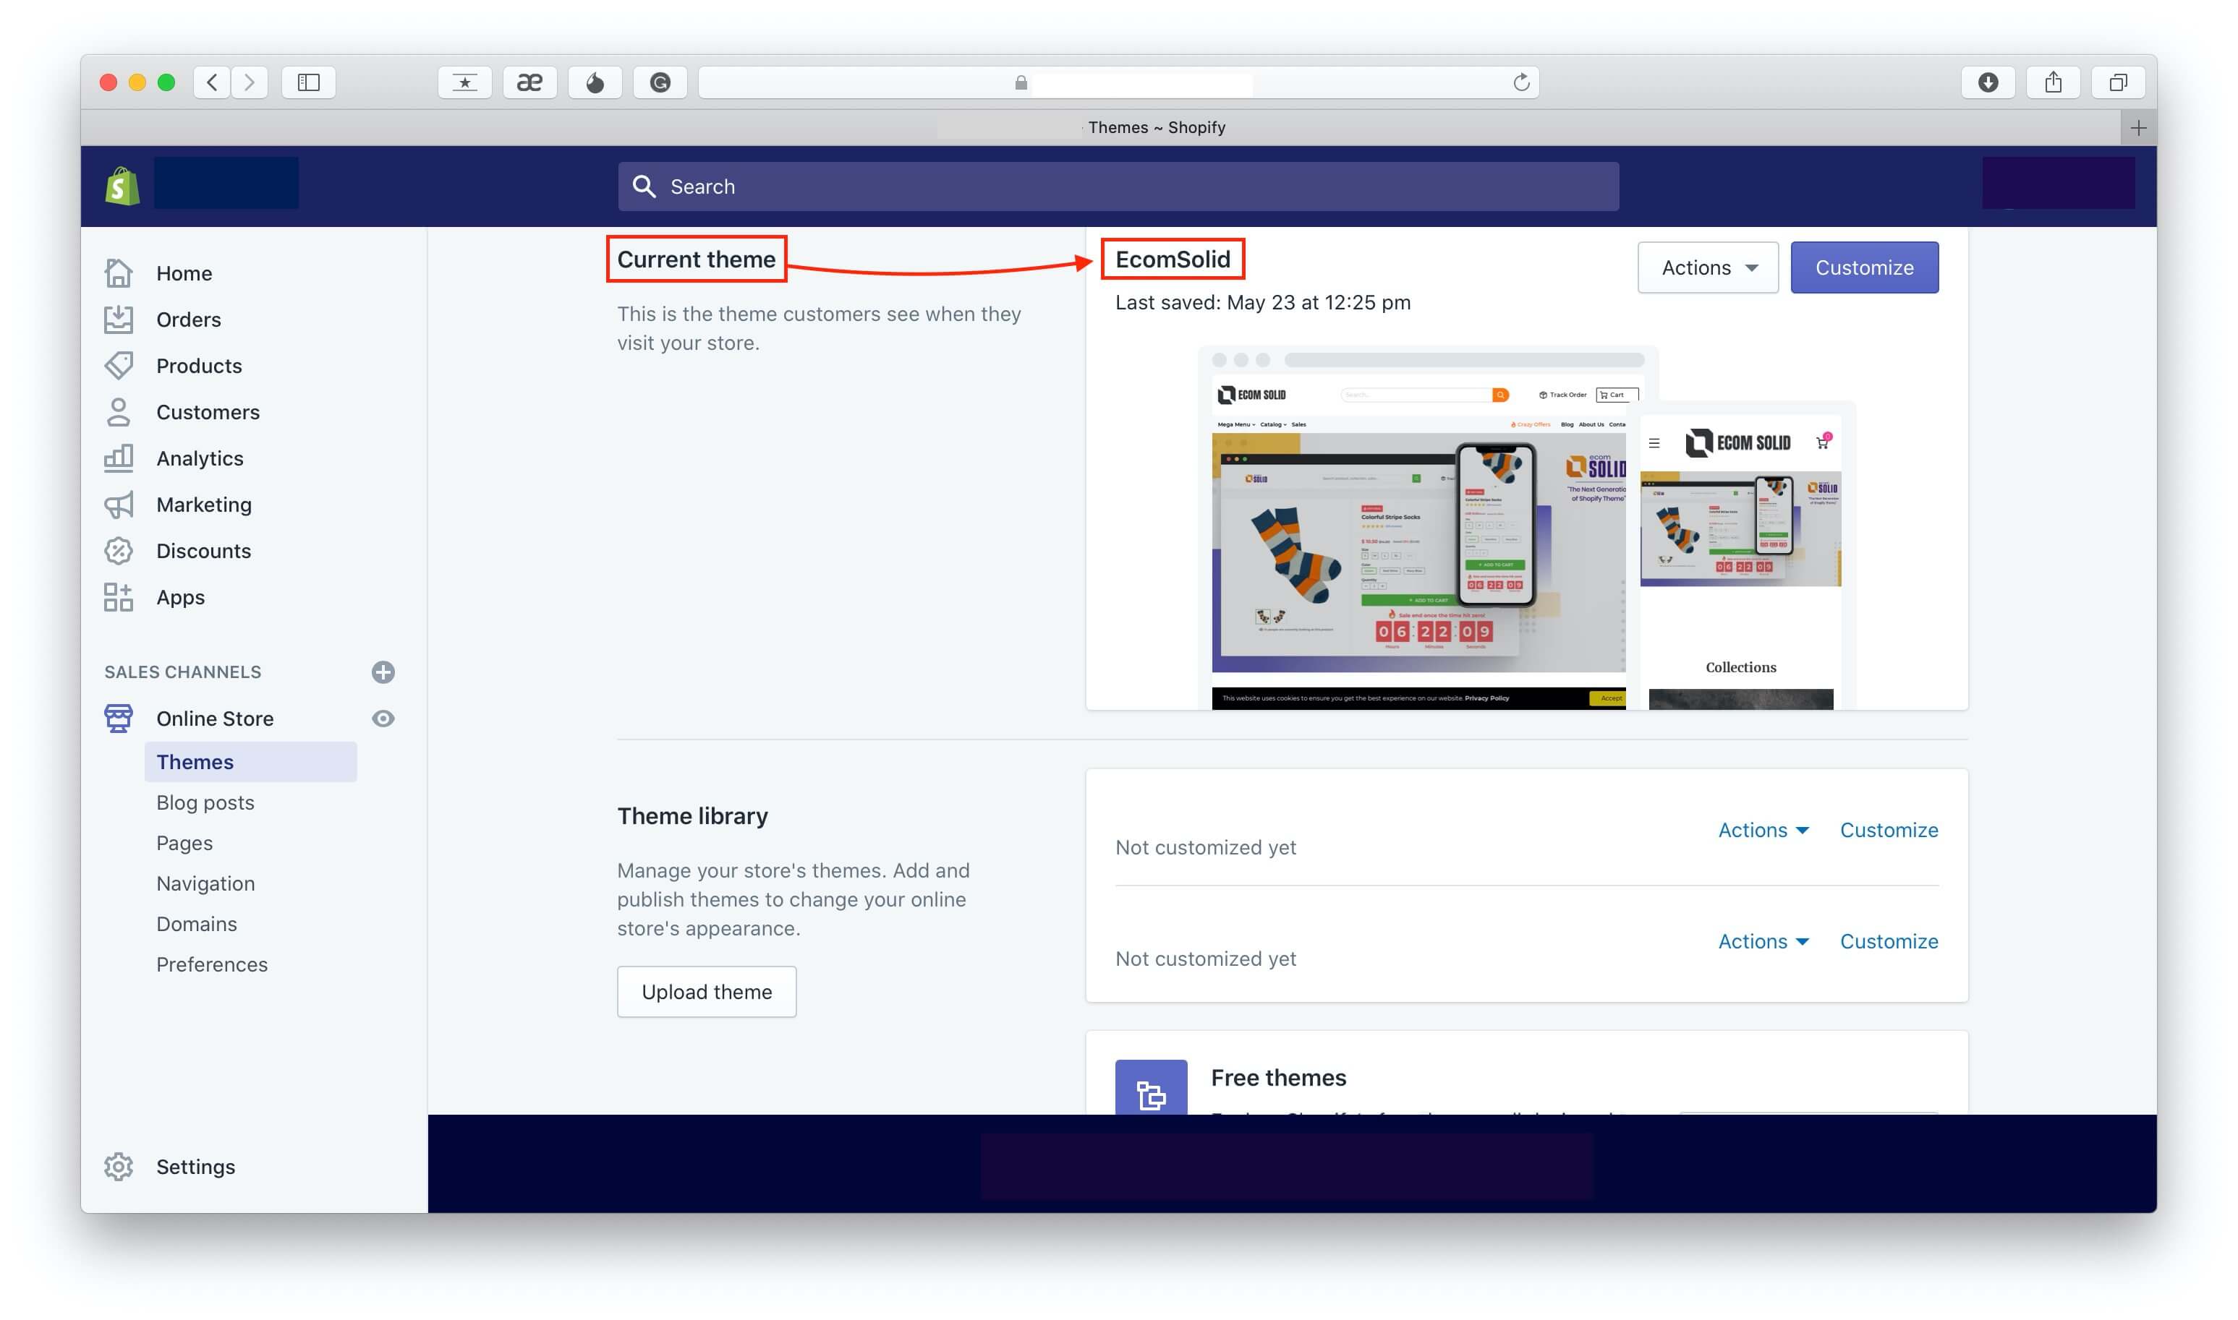Select Products in the sidebar
Image resolution: width=2238 pixels, height=1320 pixels.
200,366
